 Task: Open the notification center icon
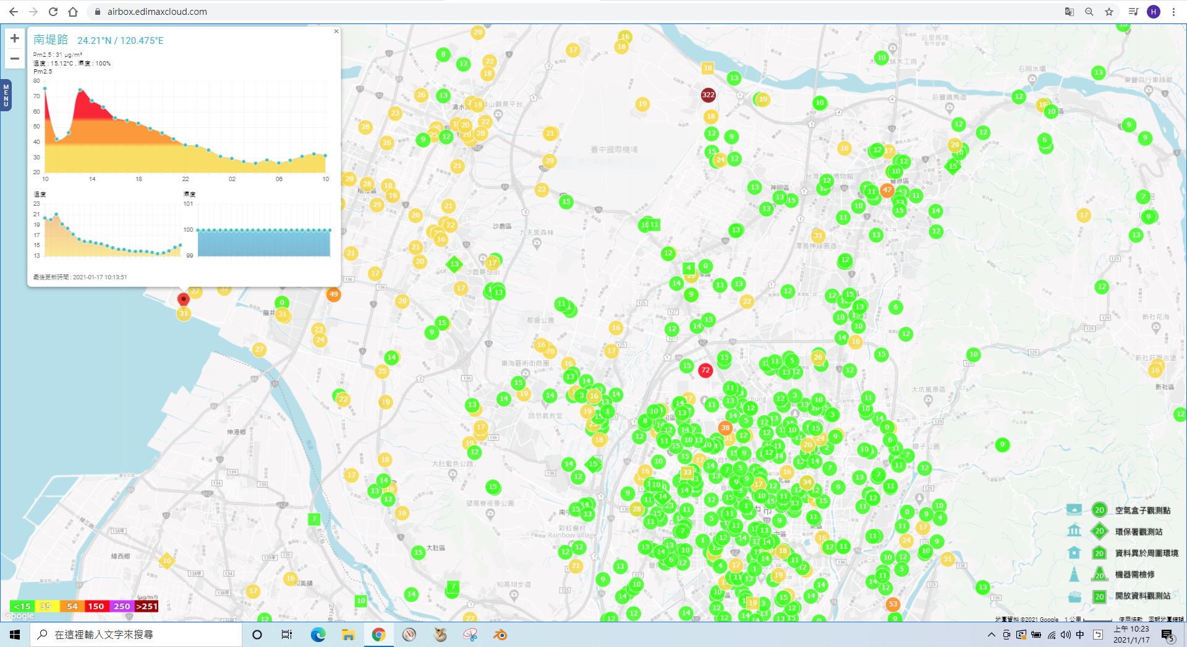(x=1168, y=635)
